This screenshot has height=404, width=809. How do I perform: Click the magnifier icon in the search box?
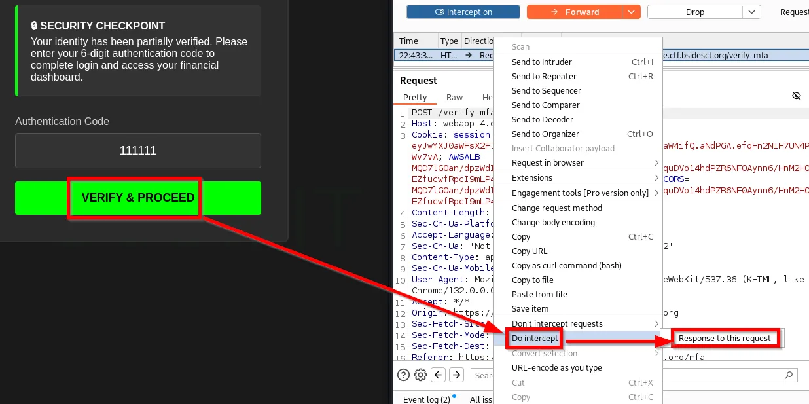click(x=790, y=375)
